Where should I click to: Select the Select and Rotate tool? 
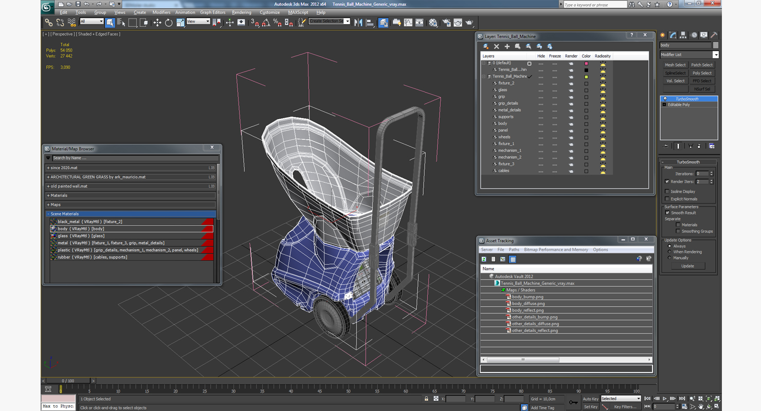[169, 23]
